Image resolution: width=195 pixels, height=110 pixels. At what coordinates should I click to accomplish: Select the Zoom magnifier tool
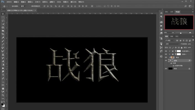(3, 95)
